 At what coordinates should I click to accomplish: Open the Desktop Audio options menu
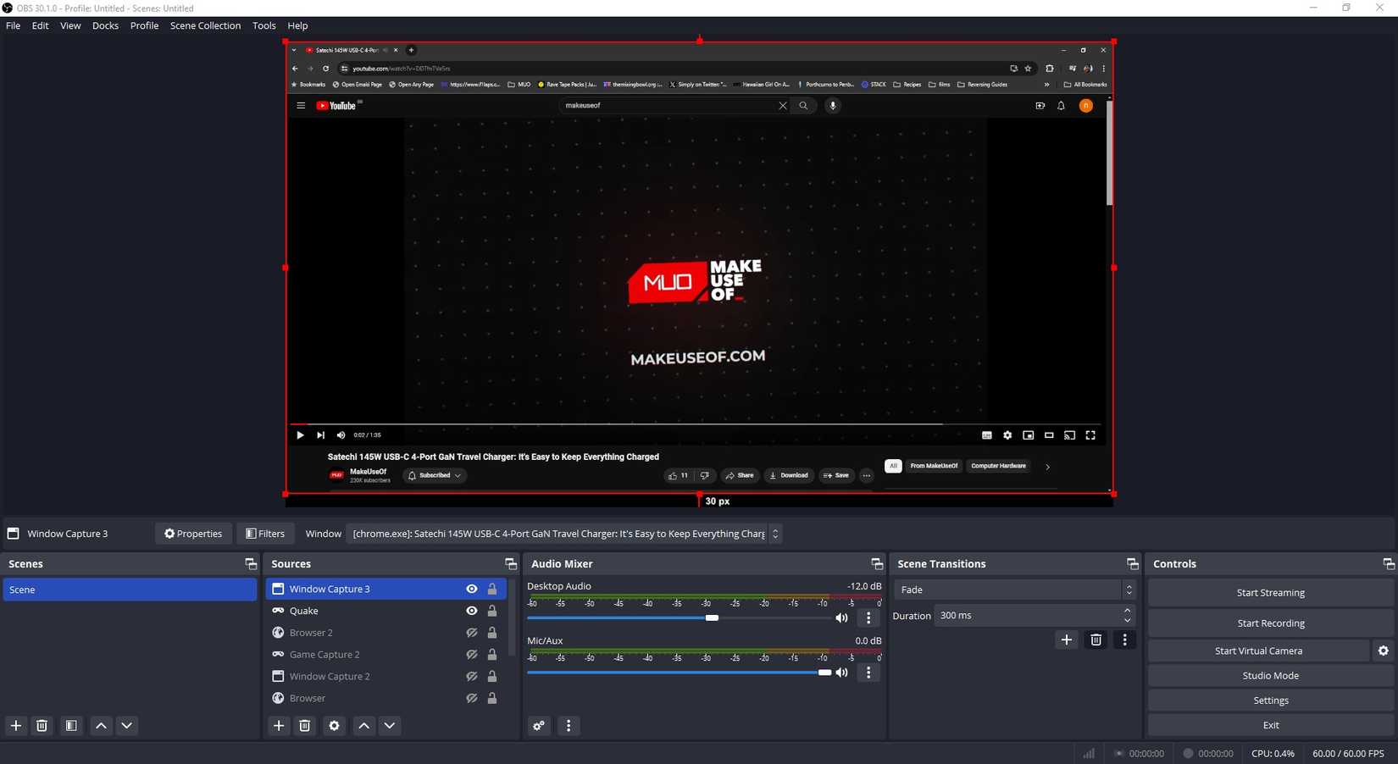coord(868,617)
